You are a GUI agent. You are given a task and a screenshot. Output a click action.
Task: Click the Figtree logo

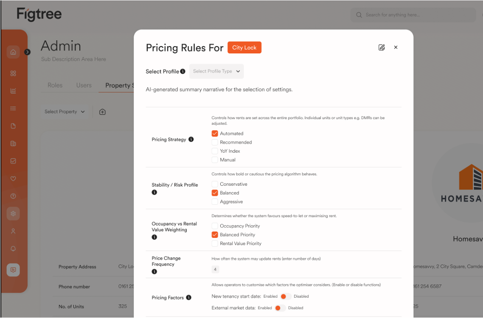[x=39, y=14]
